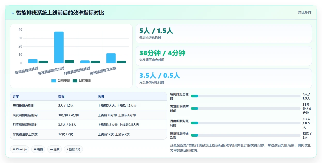
Task: Click table cell 5人 / 1.5人
Action: point(66,106)
